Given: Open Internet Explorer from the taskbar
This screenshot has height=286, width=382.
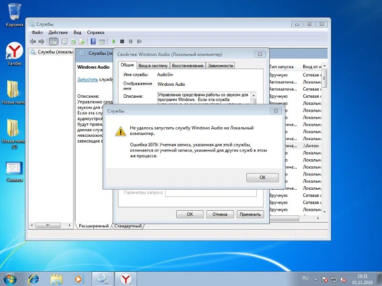Looking at the screenshot, I should pyautogui.click(x=33, y=279).
